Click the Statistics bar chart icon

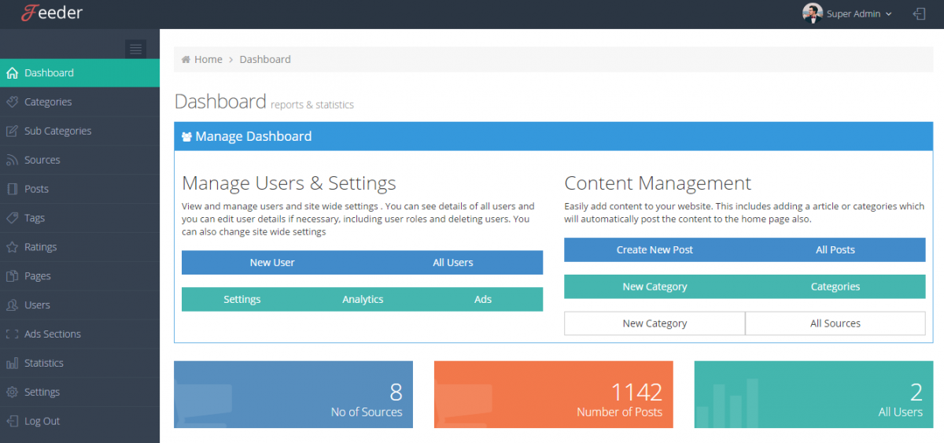point(12,364)
